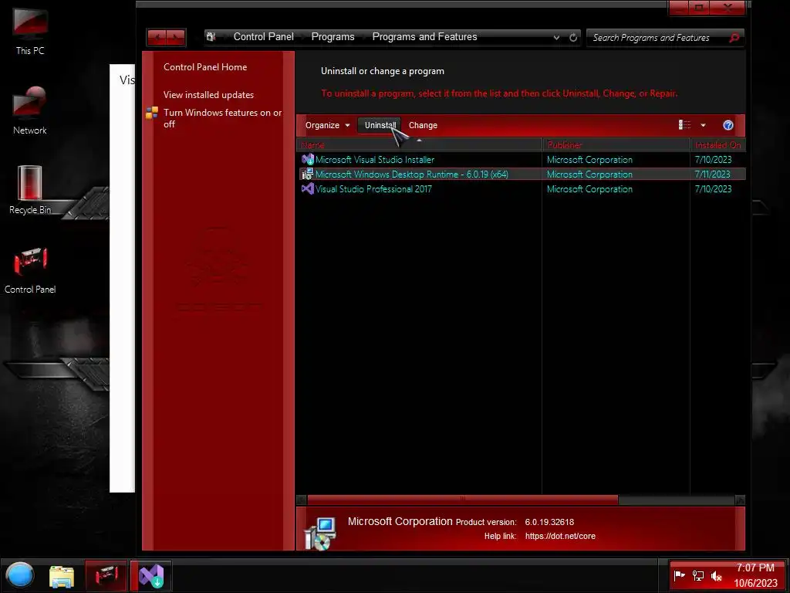Screen dimensions: 790x593
Task: Click the 7/11/2023 install date cell
Action: 712,174
